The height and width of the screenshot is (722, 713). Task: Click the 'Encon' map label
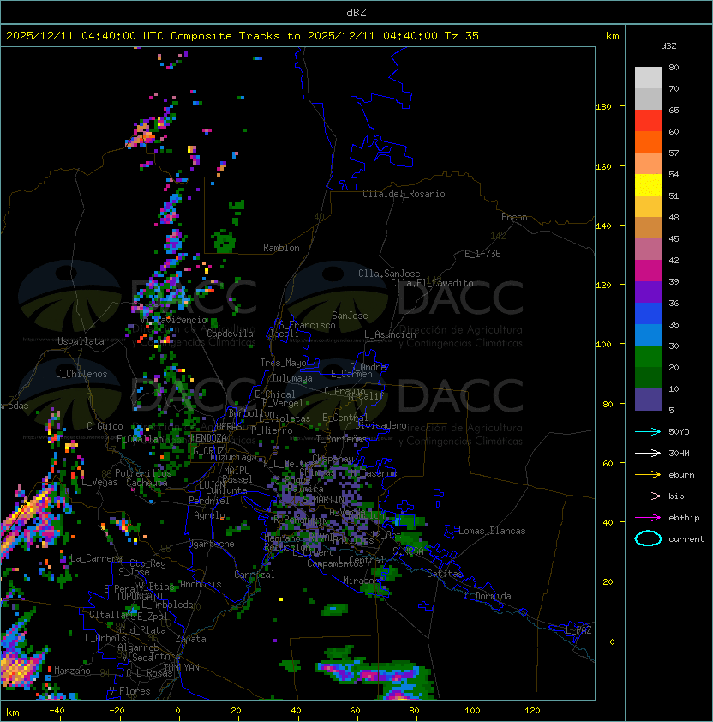point(514,217)
